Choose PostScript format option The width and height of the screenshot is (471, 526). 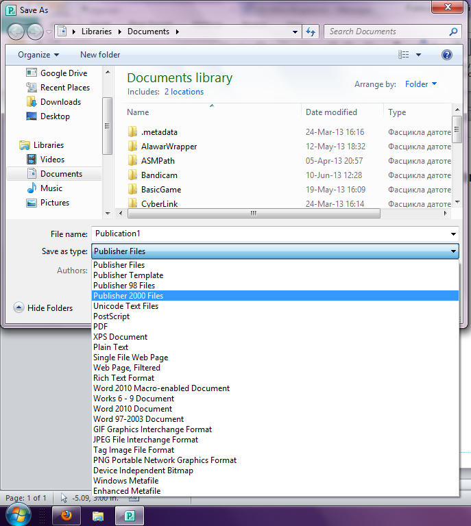click(275, 316)
